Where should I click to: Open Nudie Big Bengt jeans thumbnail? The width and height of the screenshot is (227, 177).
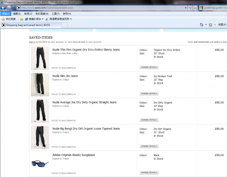coord(40,137)
